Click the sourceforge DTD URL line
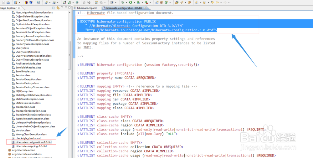The height and width of the screenshot is (158, 313). tap(151, 30)
